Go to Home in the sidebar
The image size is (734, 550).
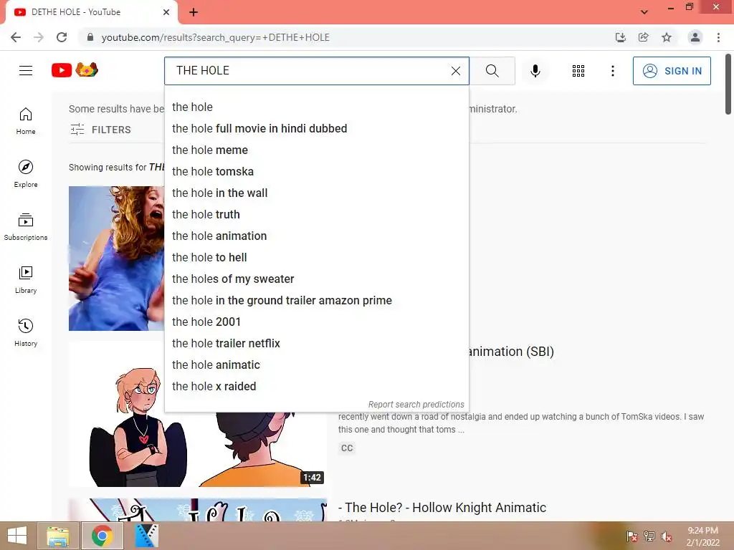tap(26, 121)
